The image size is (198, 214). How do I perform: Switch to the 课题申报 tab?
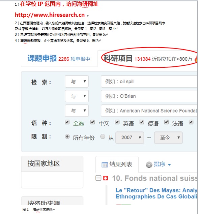pos(59,59)
